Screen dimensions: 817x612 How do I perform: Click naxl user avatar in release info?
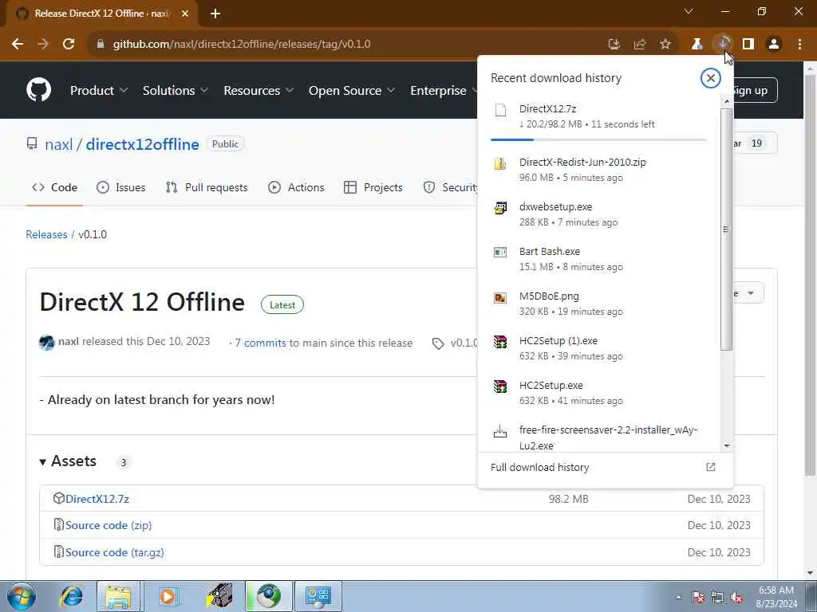click(47, 343)
